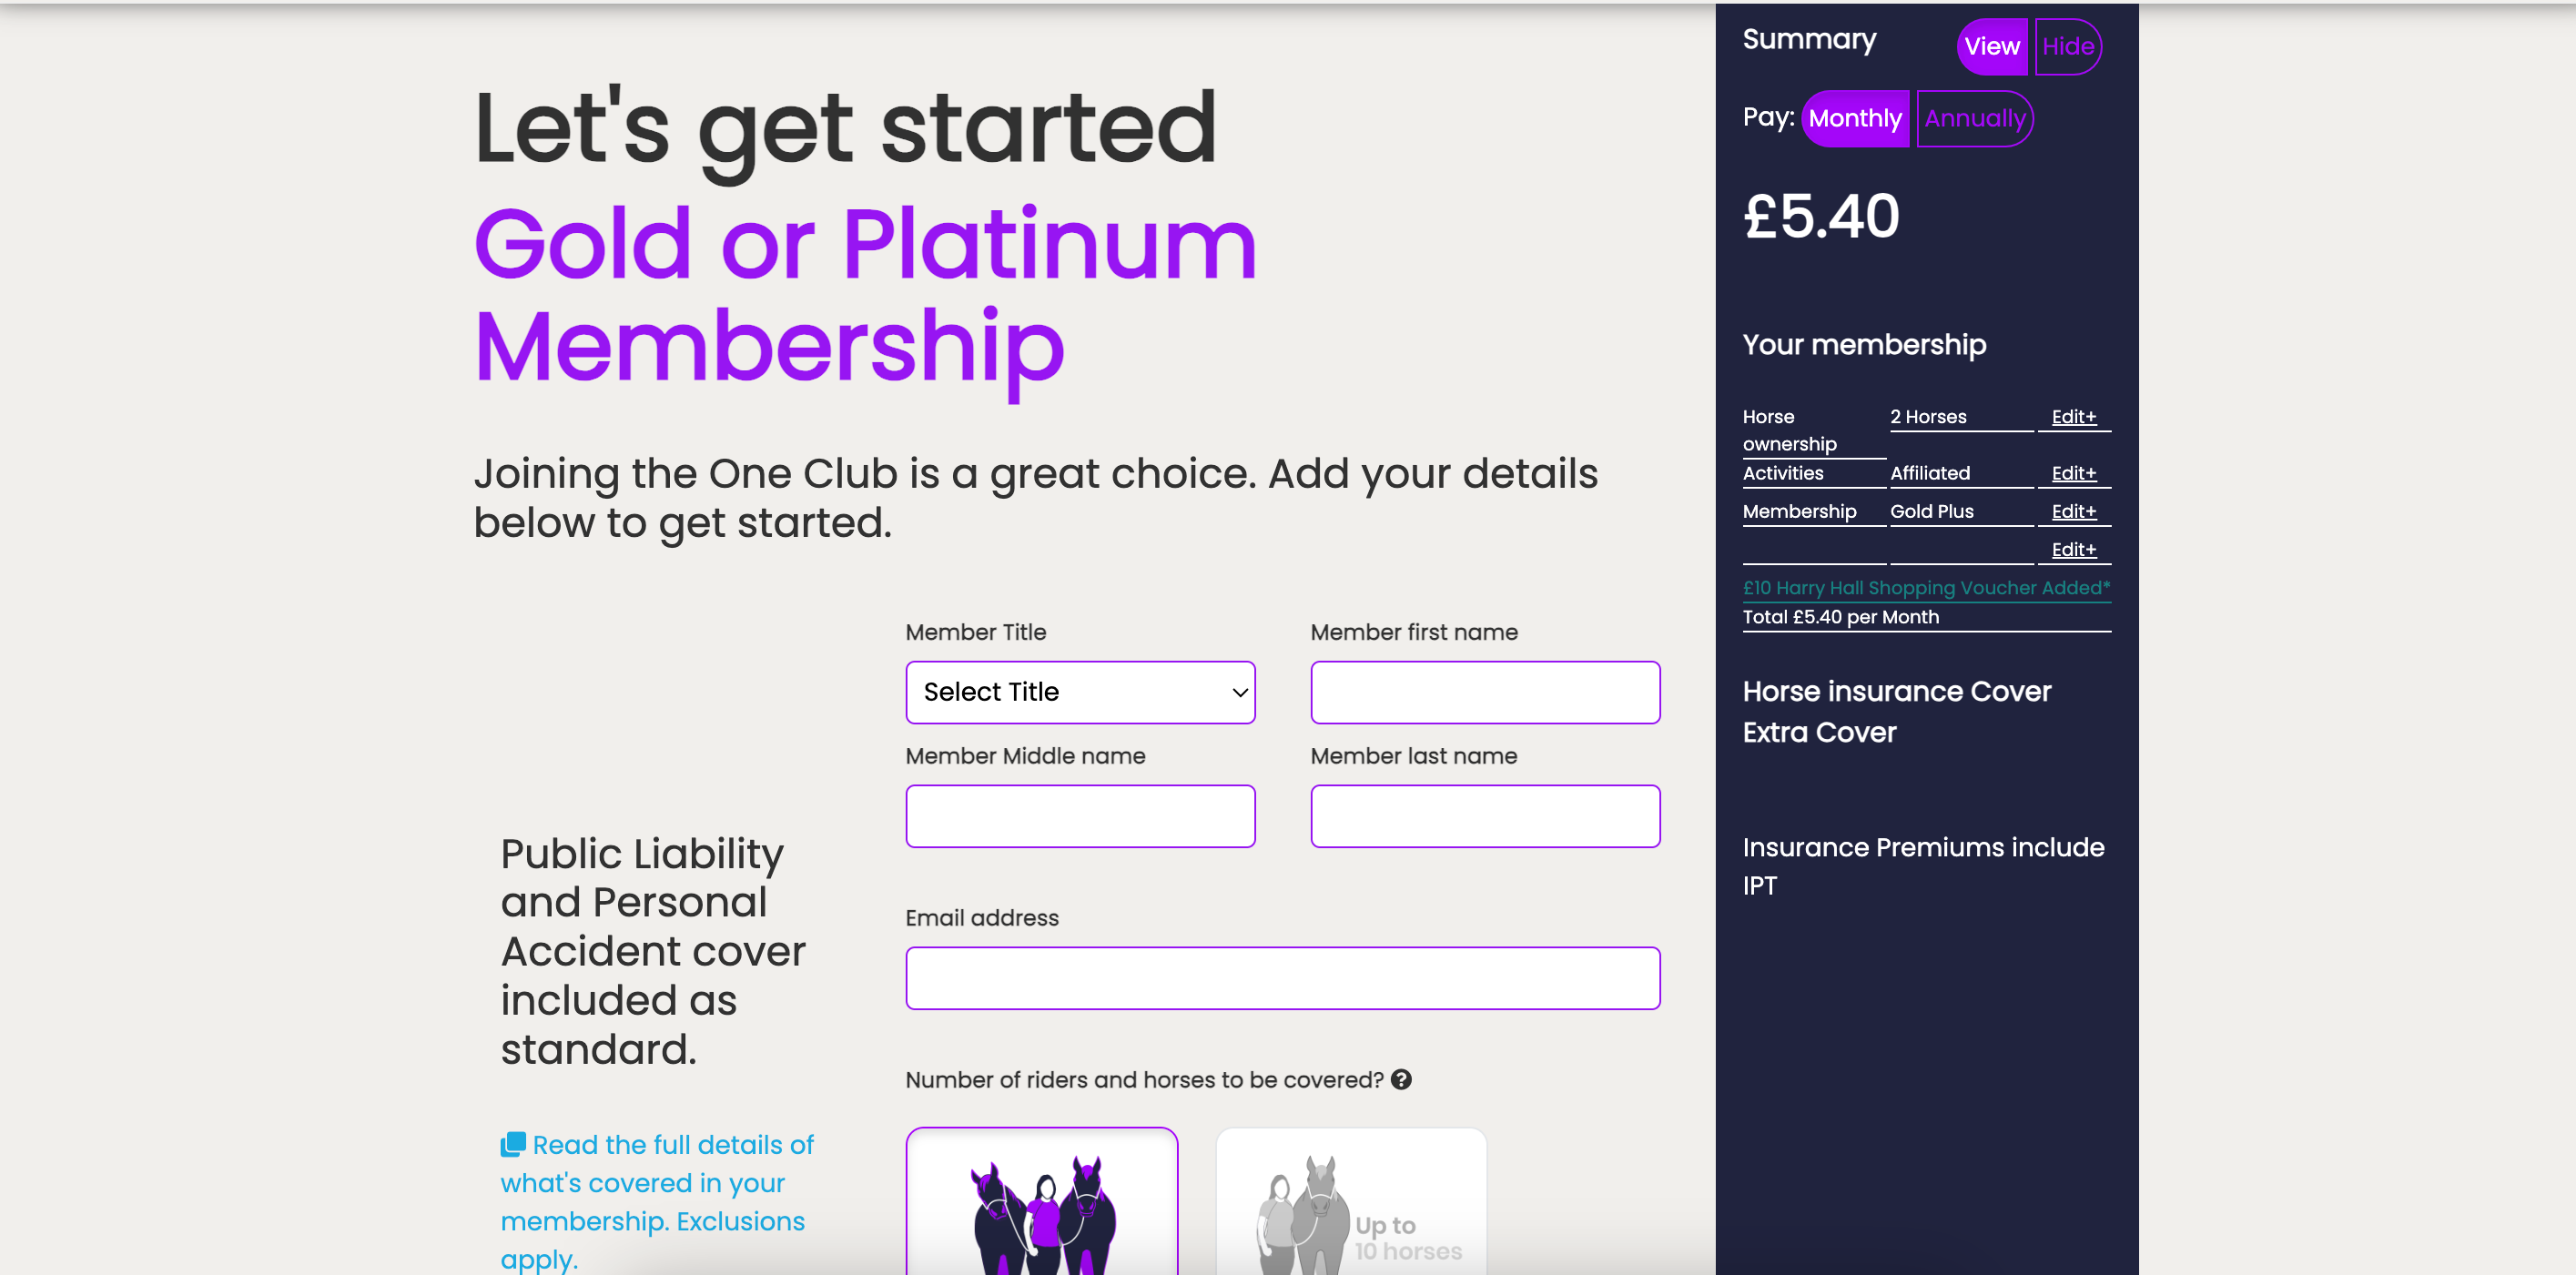Switch payment to Monthly
The width and height of the screenshot is (2576, 1275).
1855,118
